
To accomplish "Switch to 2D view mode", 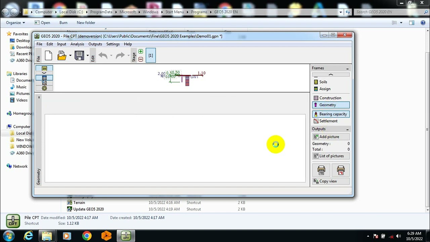I will click(x=44, y=68).
